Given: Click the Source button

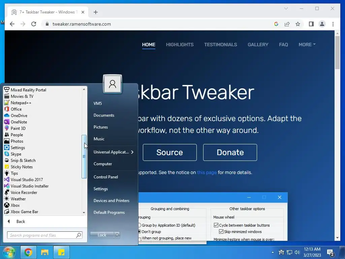Looking at the screenshot, I should 170,152.
